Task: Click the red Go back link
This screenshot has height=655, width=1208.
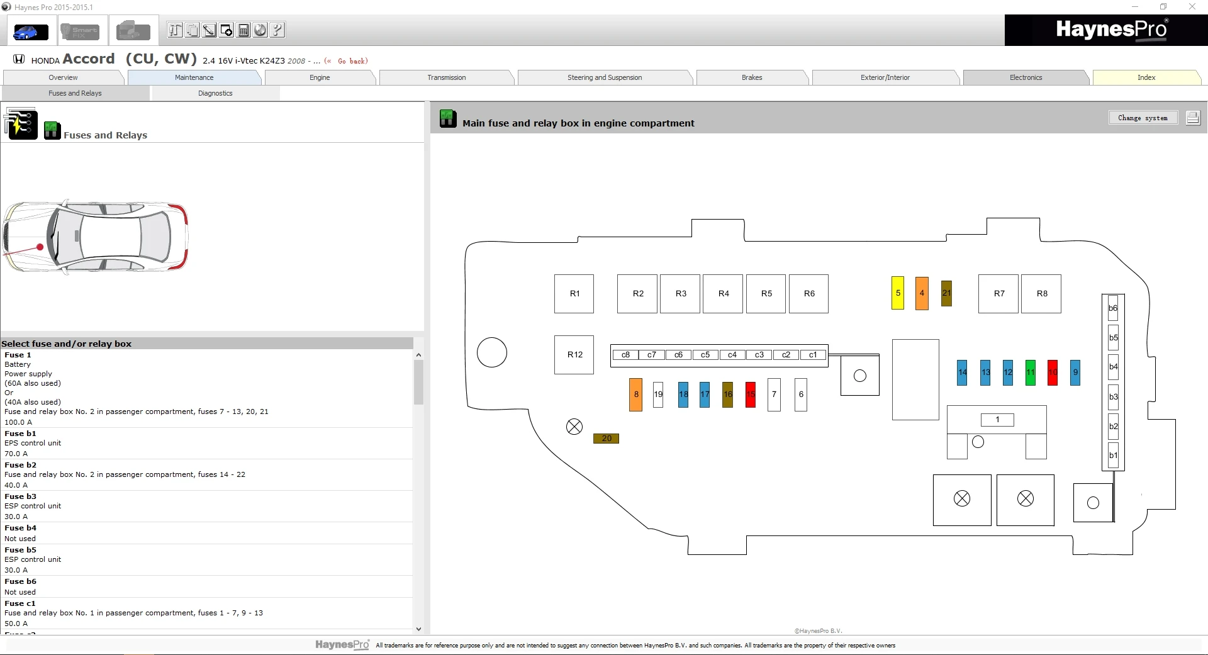Action: pos(347,61)
